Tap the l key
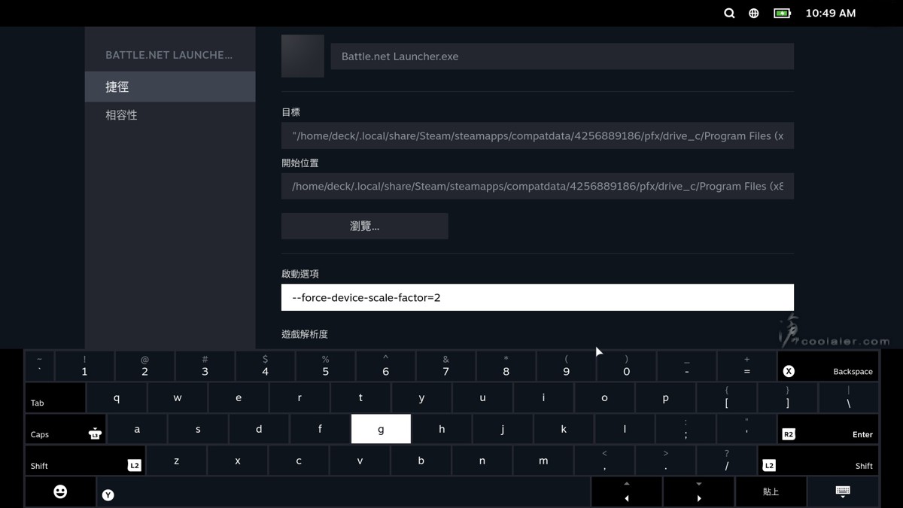This screenshot has height=508, width=903. [x=625, y=429]
